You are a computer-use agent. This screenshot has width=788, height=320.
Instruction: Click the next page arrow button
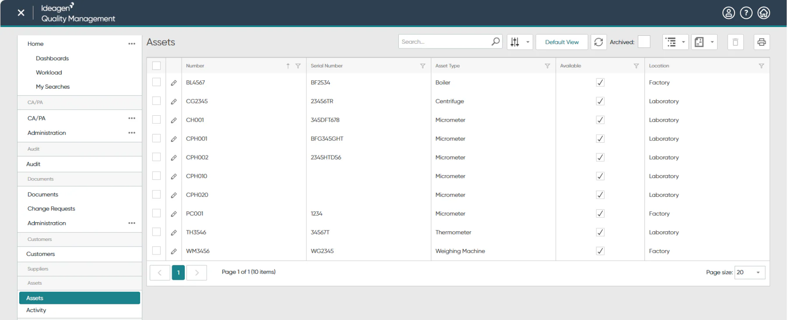(x=197, y=272)
